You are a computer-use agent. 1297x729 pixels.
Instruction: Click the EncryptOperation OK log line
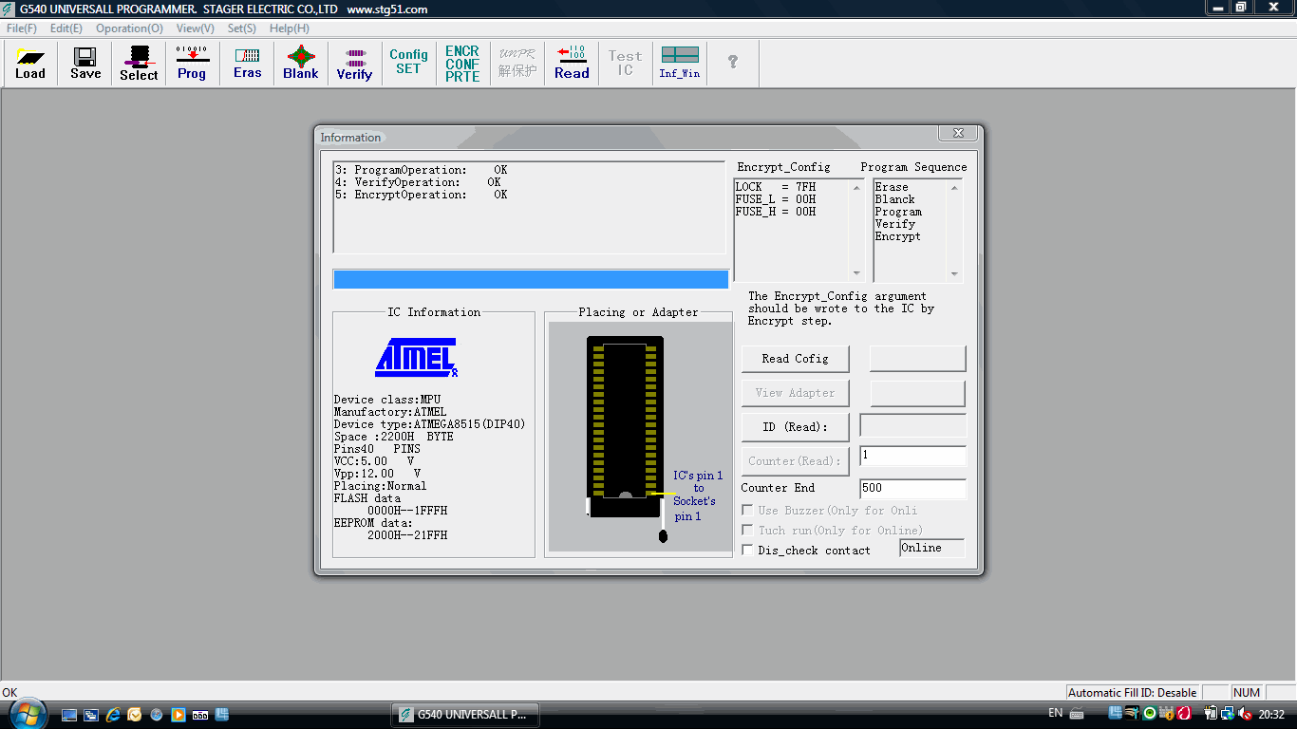click(x=422, y=195)
